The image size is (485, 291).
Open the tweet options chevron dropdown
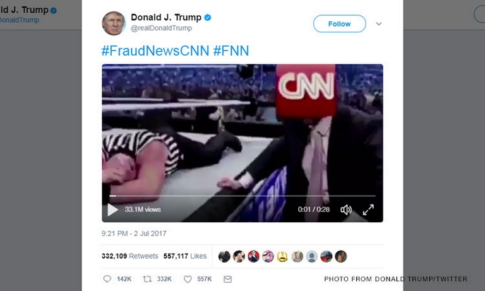point(379,24)
